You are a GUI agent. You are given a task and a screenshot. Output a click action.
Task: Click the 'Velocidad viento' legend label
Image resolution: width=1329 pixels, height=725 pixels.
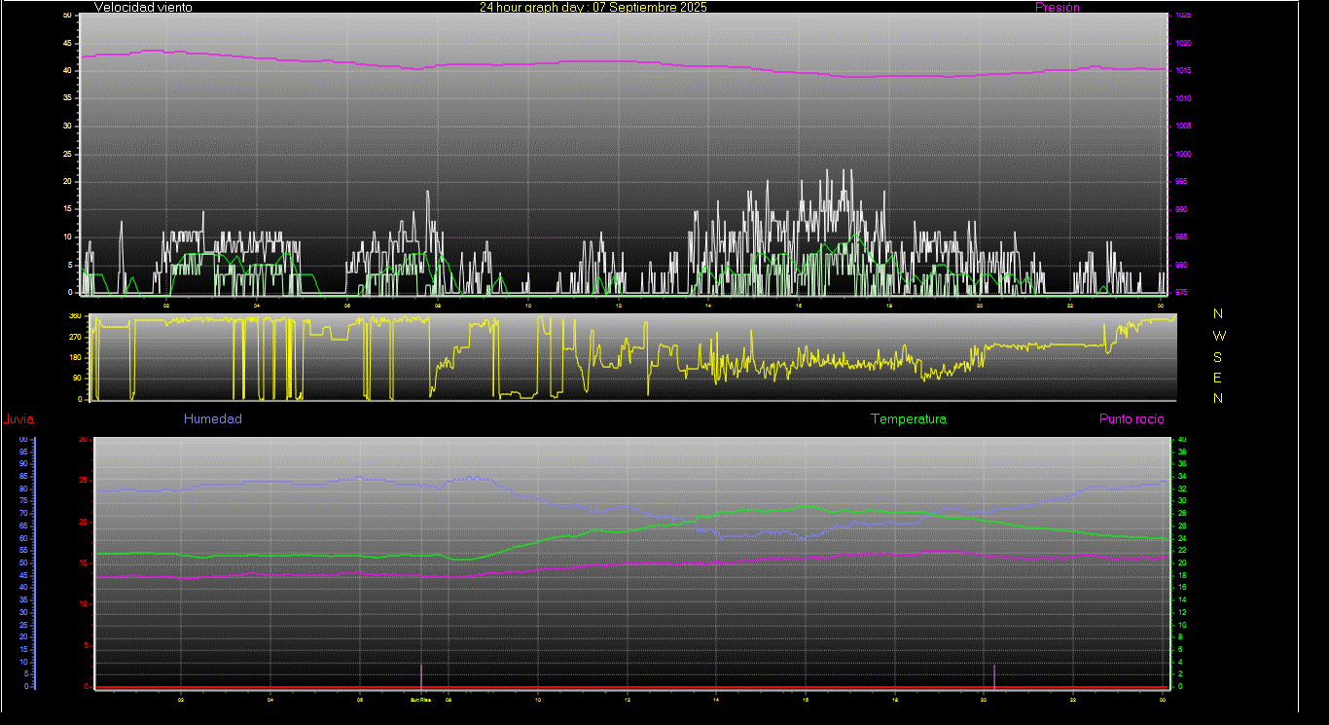(x=143, y=8)
